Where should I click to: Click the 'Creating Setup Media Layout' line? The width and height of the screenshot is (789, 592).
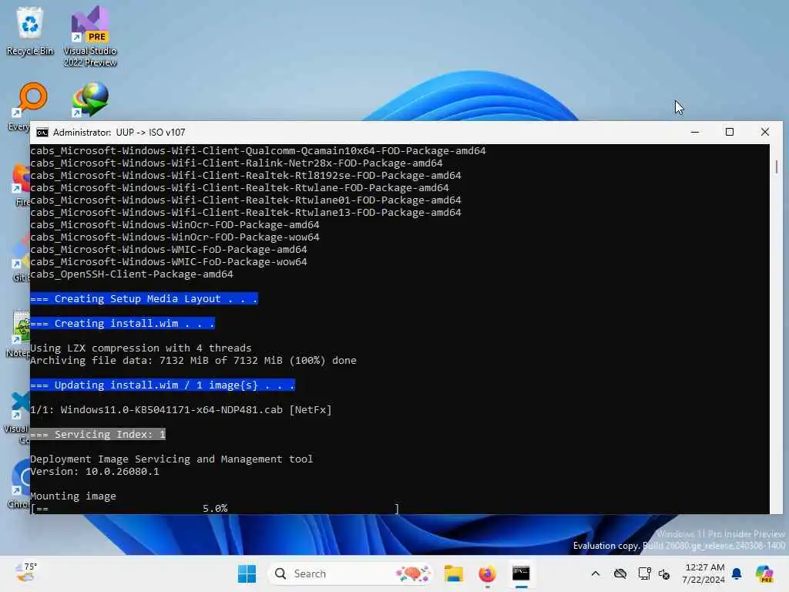tap(144, 298)
